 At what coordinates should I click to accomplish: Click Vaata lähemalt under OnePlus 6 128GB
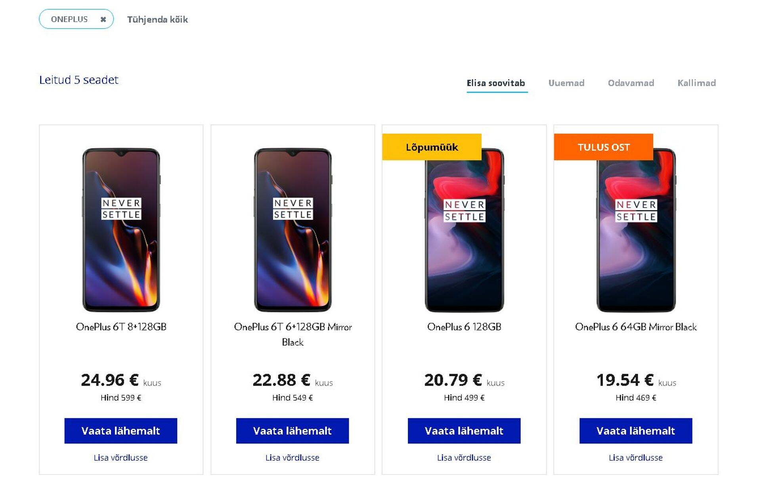point(464,431)
